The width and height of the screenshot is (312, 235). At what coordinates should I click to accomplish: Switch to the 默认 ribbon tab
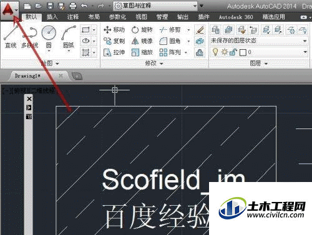(31, 17)
